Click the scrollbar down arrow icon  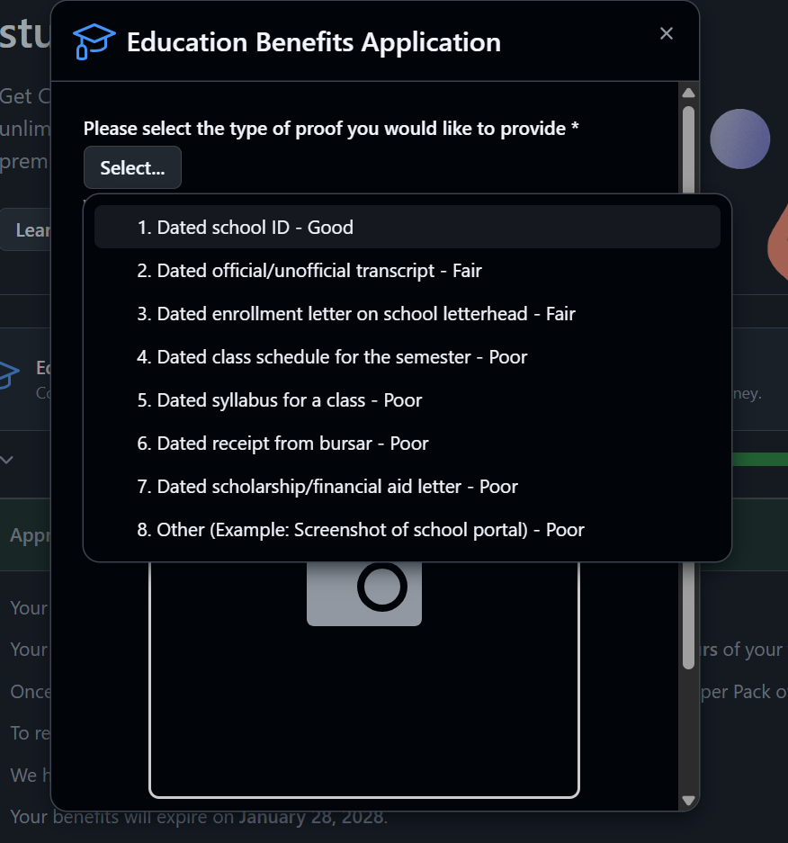coord(689,800)
